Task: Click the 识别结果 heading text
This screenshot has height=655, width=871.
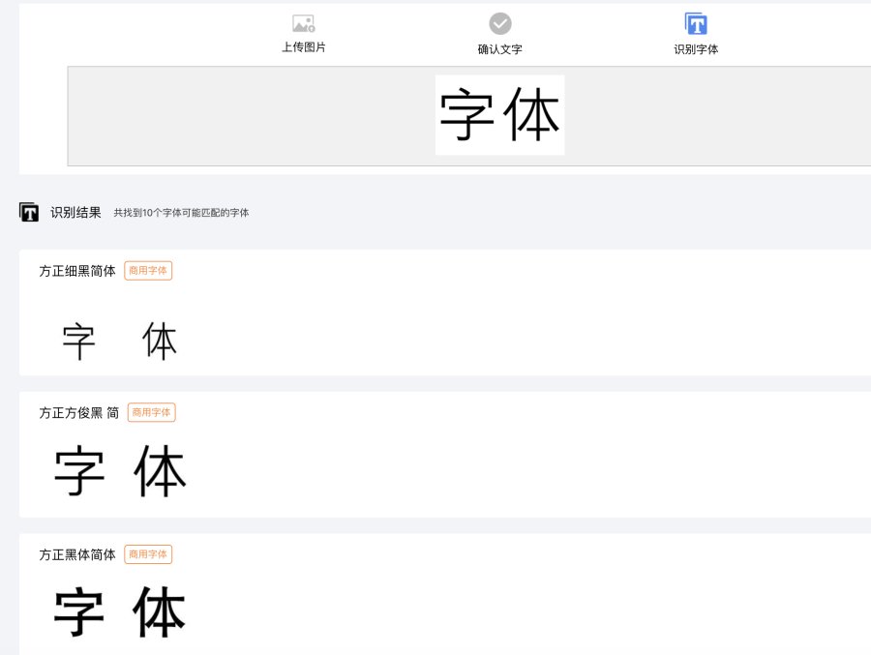Action: [75, 212]
